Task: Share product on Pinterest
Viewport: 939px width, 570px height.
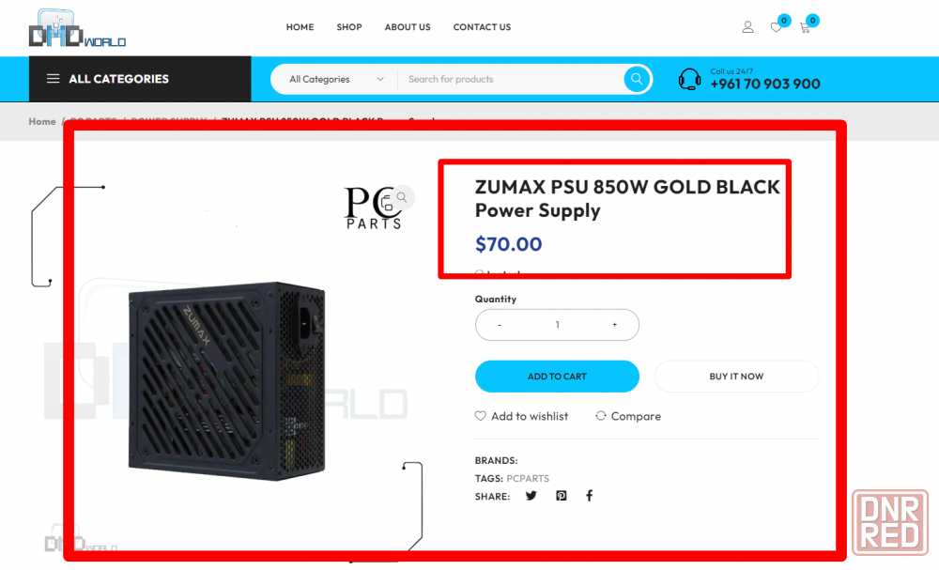Action: [x=562, y=496]
